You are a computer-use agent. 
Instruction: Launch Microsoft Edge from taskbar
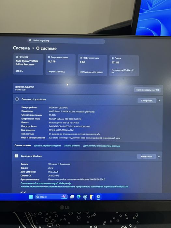pyautogui.click(x=78, y=197)
